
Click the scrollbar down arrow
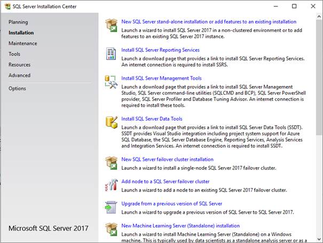pos(319,239)
